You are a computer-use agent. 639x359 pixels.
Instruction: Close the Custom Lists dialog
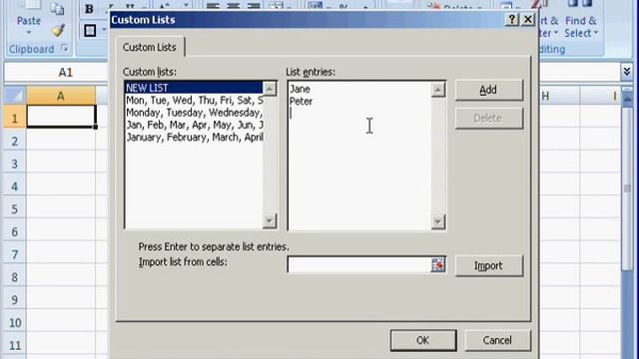coord(528,20)
